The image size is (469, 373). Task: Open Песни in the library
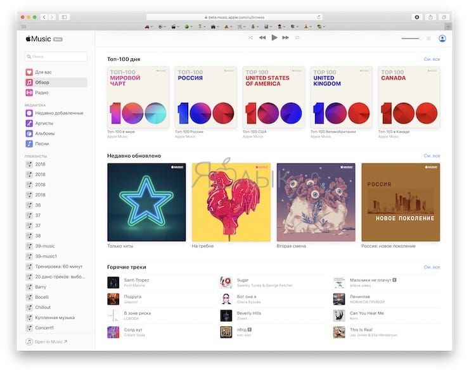click(x=56, y=144)
